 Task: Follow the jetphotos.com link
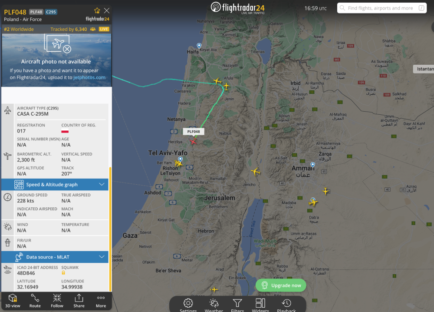(x=89, y=78)
